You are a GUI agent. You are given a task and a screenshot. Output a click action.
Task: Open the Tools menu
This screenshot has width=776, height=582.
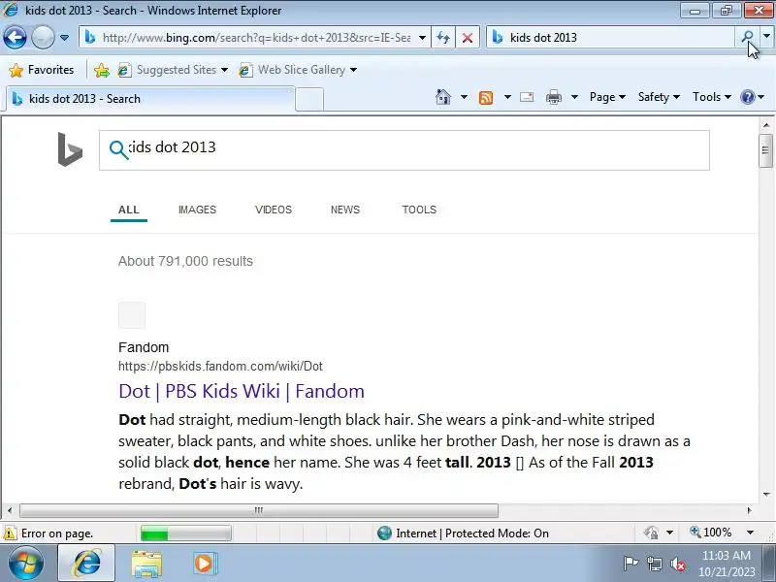(712, 97)
